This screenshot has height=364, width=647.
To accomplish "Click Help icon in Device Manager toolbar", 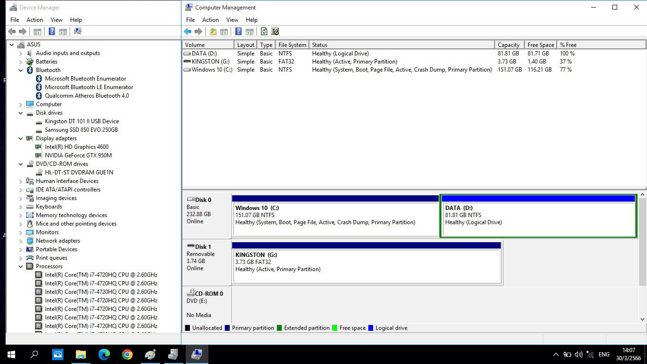I will [52, 31].
